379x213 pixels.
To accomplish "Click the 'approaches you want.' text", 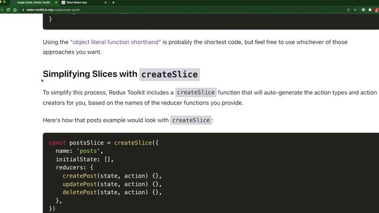I will pos(72,52).
